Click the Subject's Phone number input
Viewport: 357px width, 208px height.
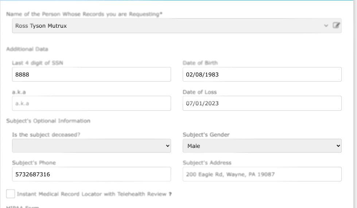(91, 174)
